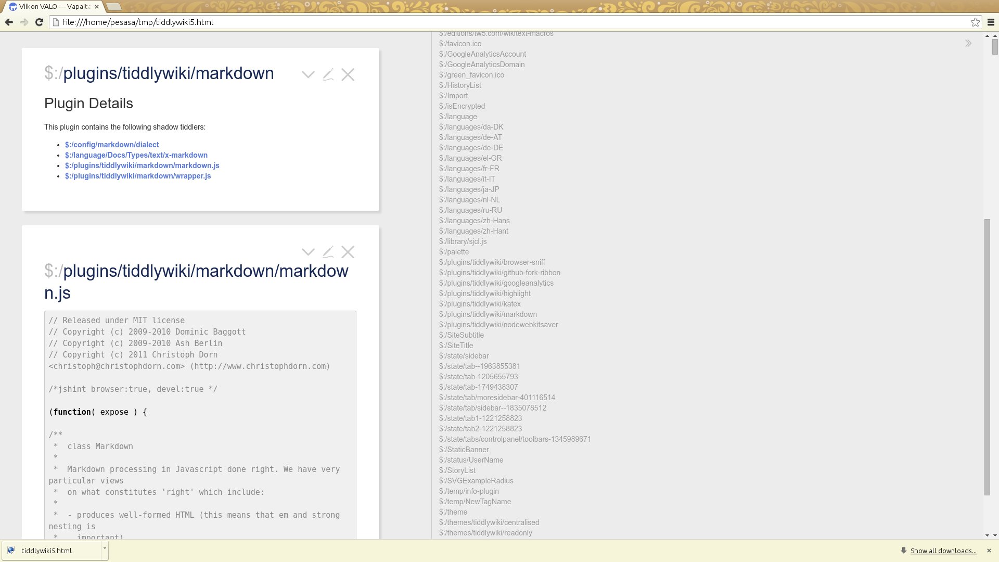
Task: Close the markdown plugin tiddler
Action: coord(348,74)
